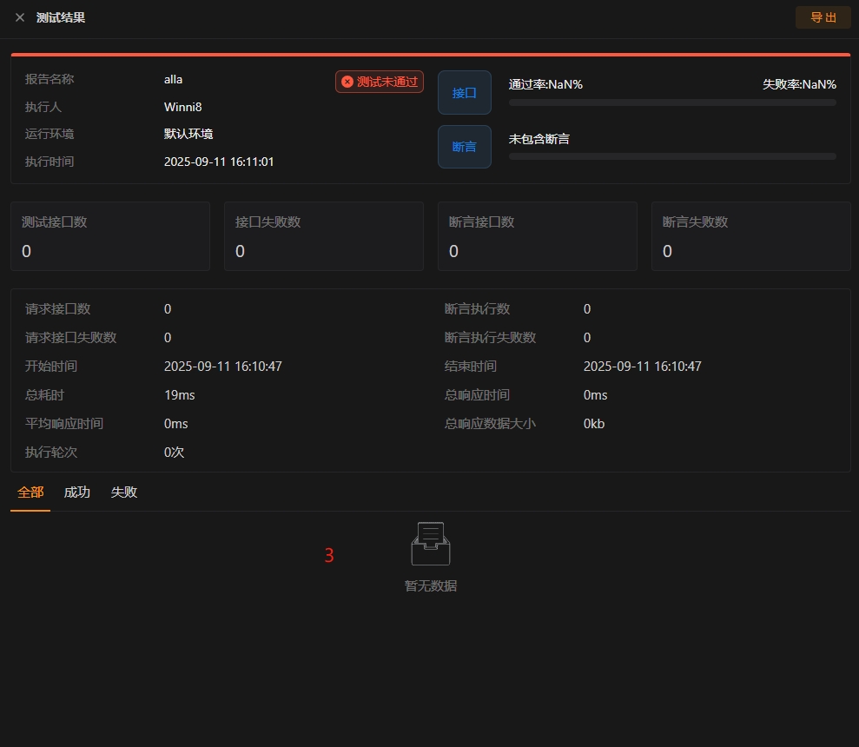The image size is (859, 747).
Task: Click the 开始时间 label
Action: [51, 366]
